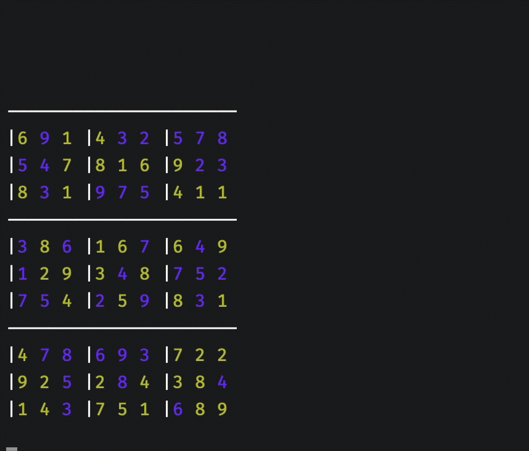Select the purple 4 in the '3 8 4' group

click(x=222, y=382)
